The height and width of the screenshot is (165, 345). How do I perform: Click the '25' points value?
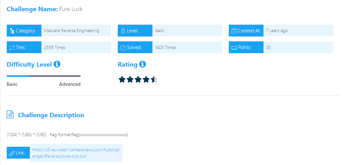tap(268, 47)
